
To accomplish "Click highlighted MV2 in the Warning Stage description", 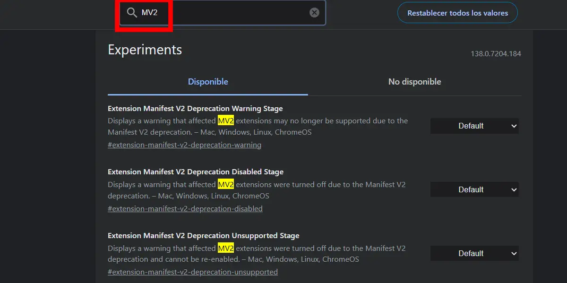I will coord(226,121).
